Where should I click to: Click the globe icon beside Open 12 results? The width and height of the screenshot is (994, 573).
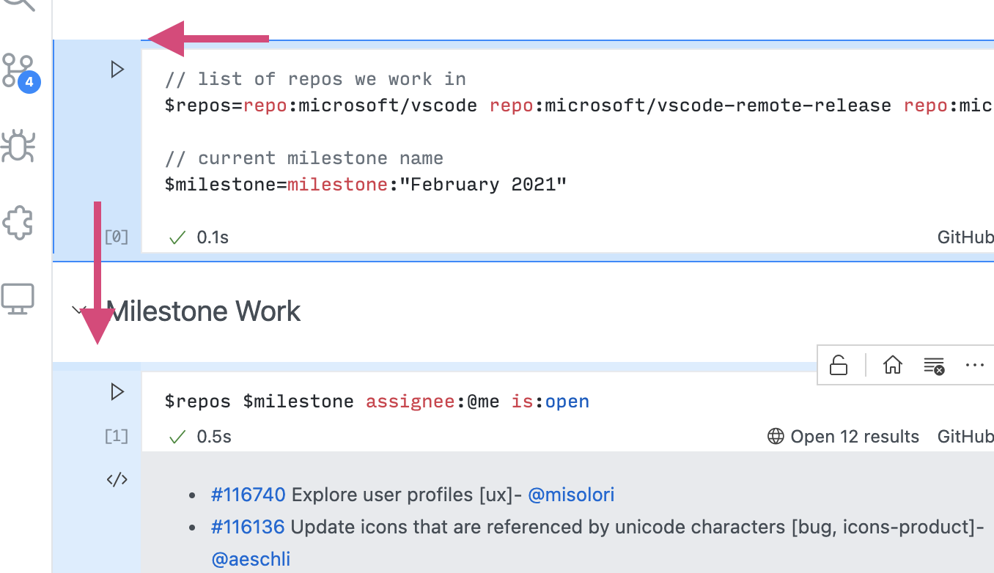[x=774, y=436]
